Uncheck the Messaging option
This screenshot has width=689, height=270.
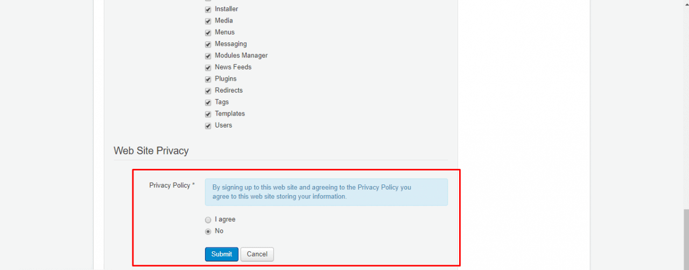(x=208, y=45)
